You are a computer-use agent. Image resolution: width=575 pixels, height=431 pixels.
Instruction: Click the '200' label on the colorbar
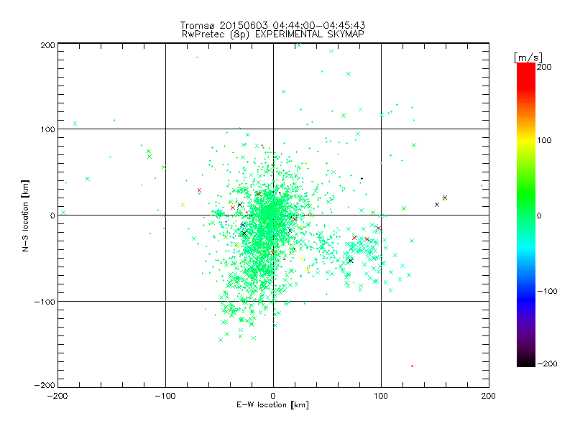pos(544,67)
